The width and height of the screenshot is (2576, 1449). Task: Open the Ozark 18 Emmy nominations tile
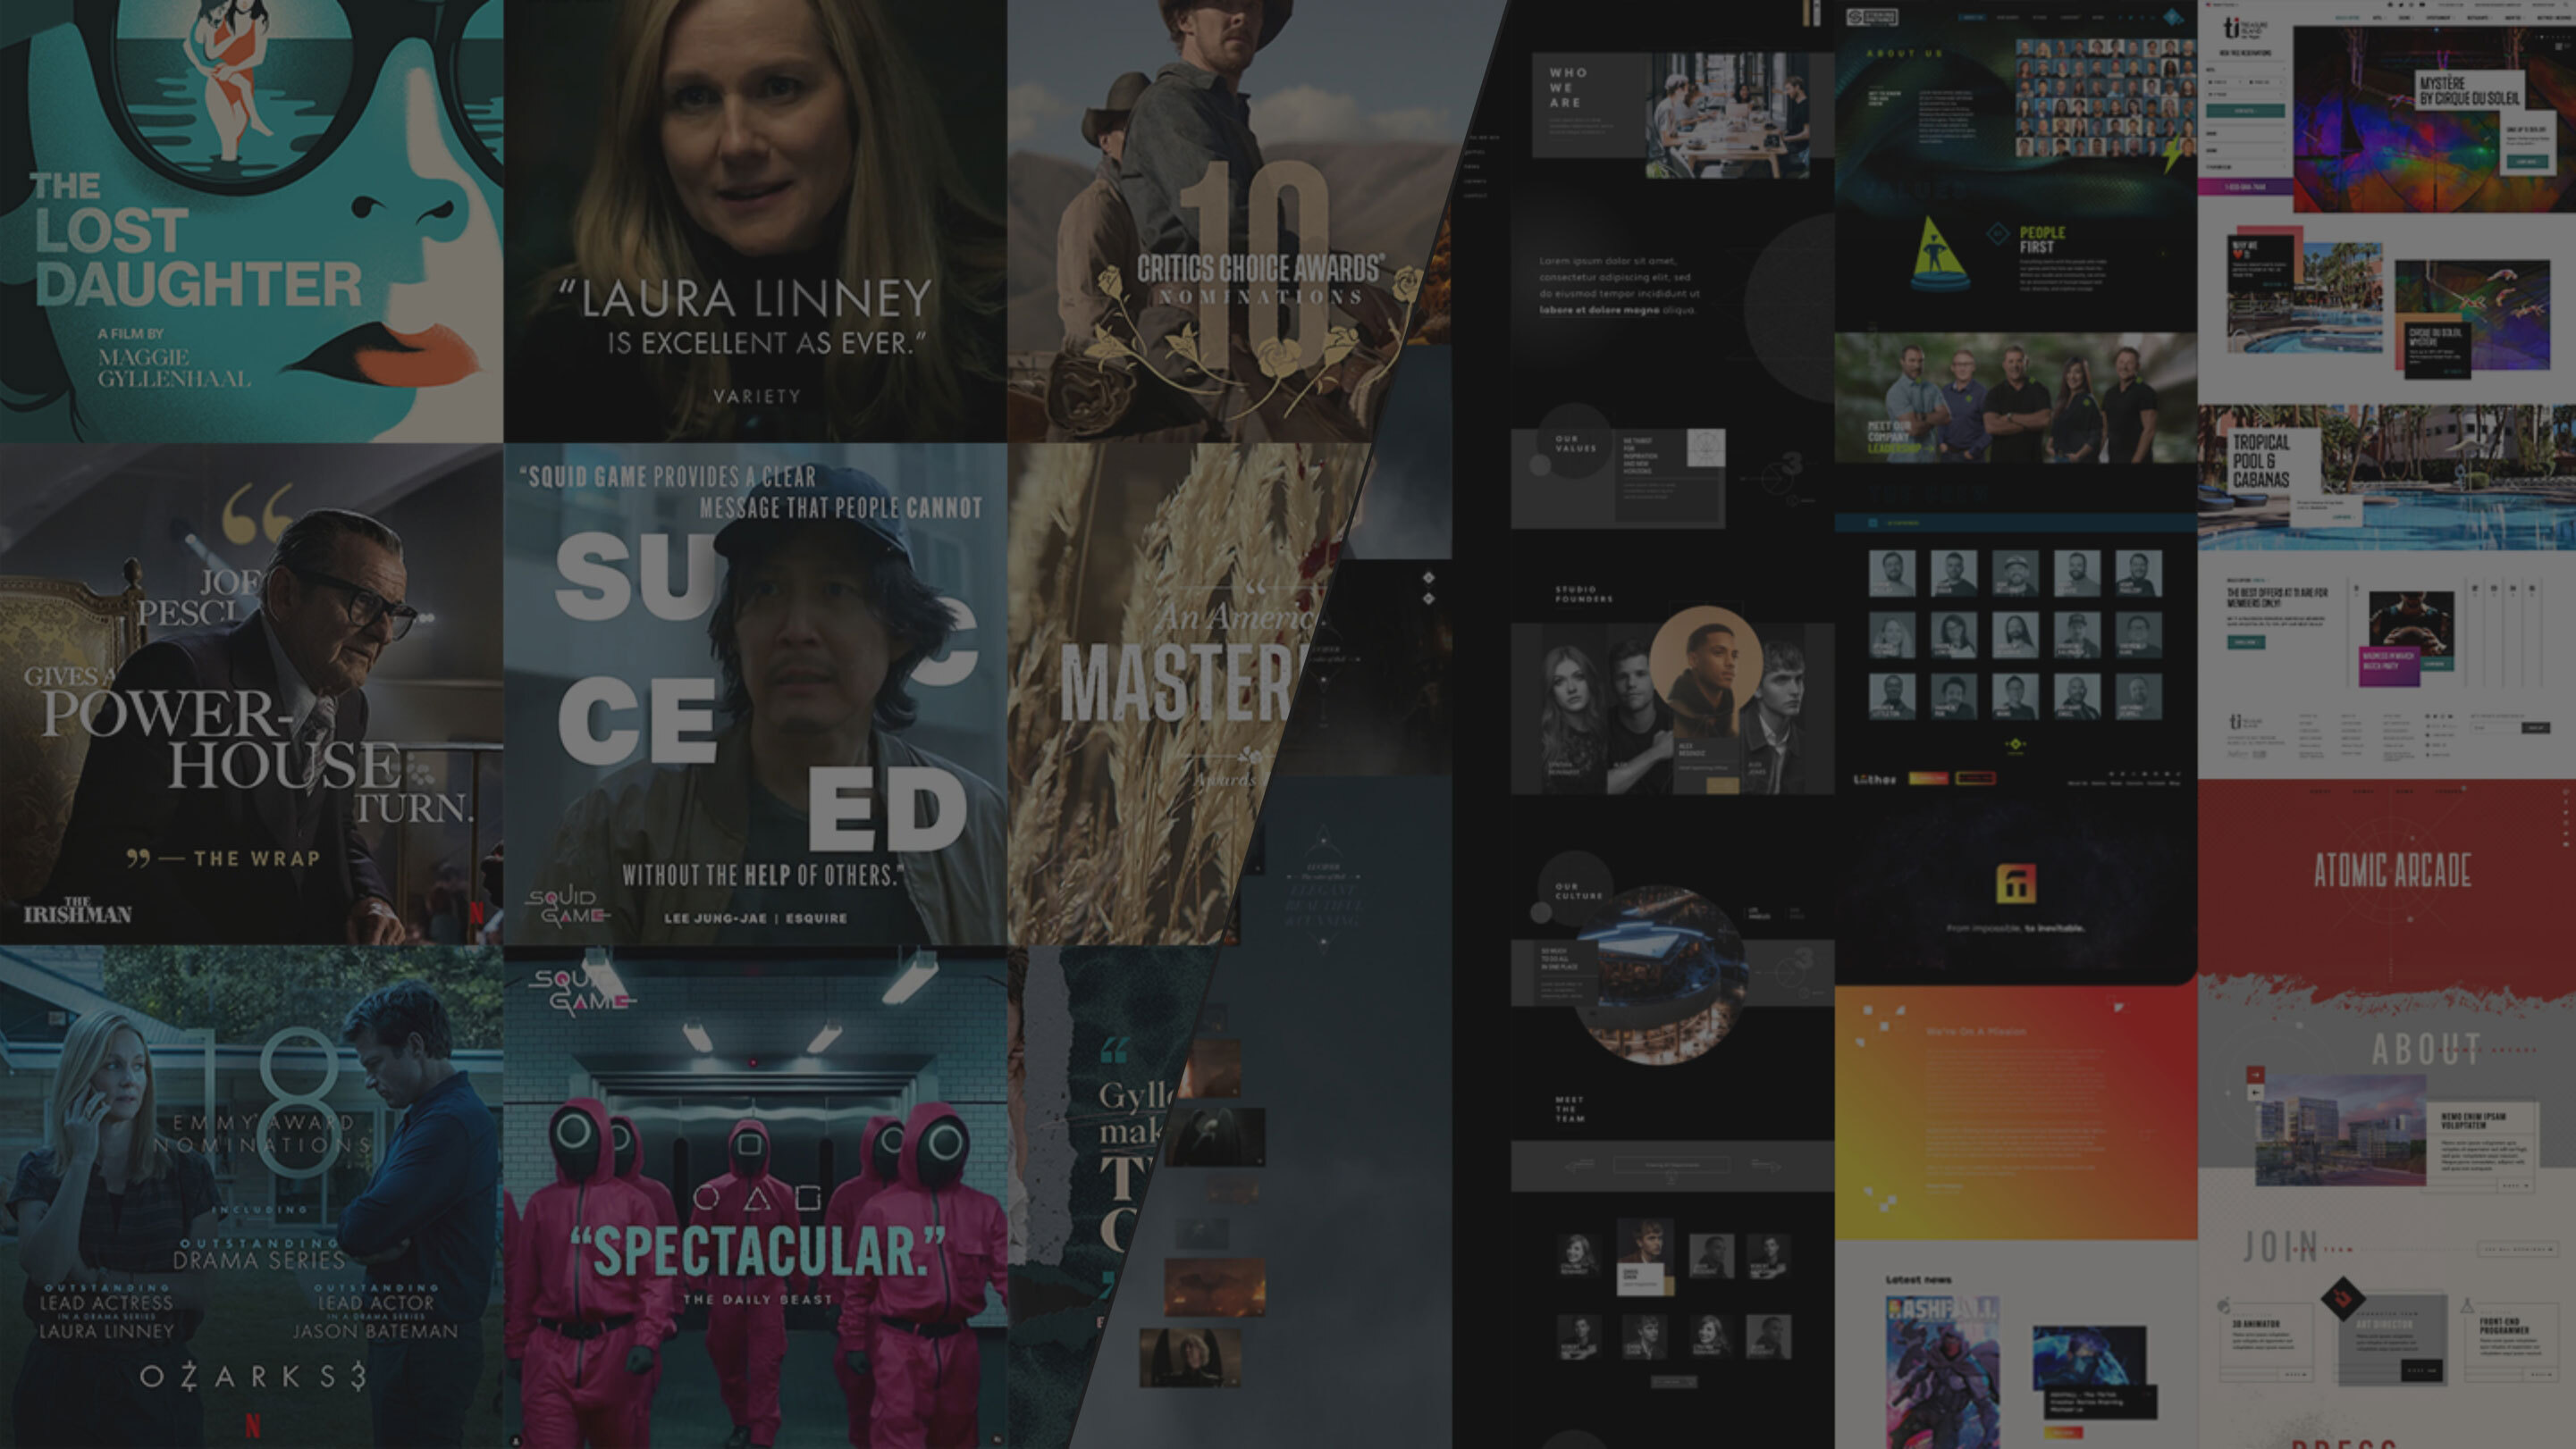tap(251, 1197)
